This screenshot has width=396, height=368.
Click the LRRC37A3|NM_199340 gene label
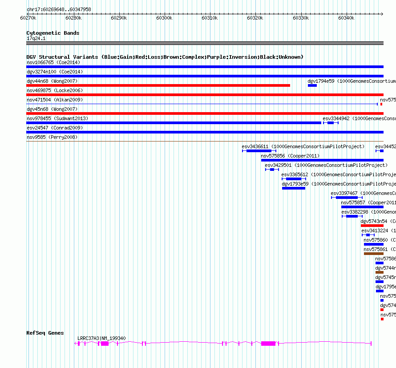point(101,338)
